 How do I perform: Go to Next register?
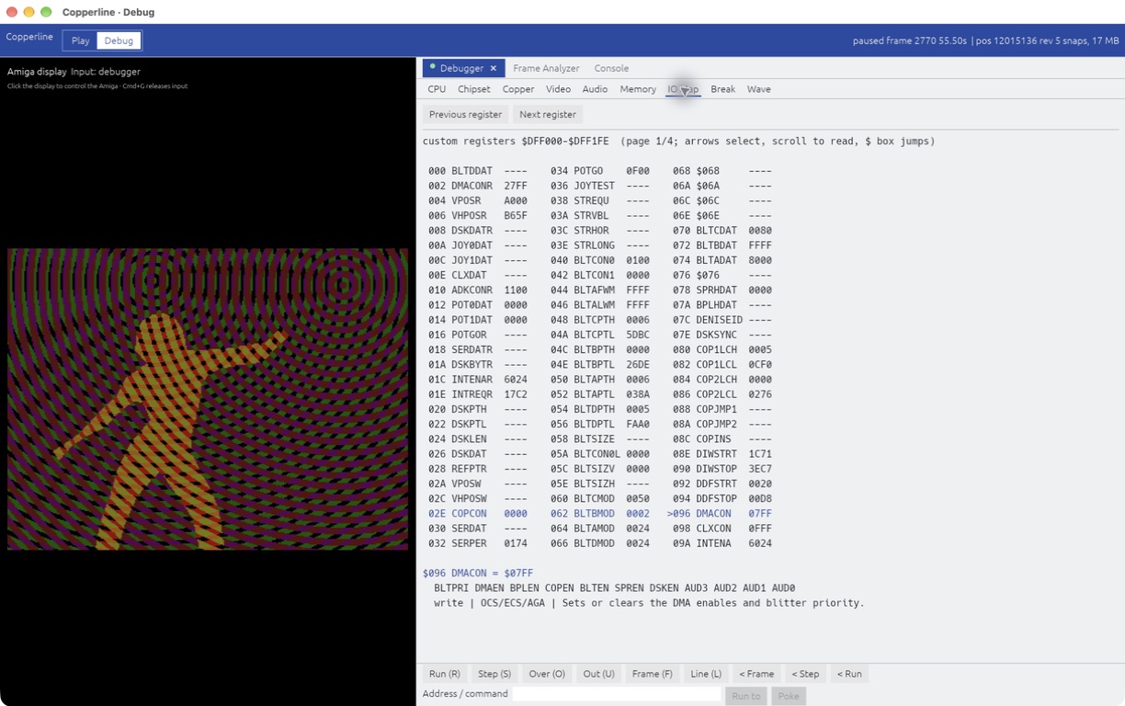tap(548, 114)
